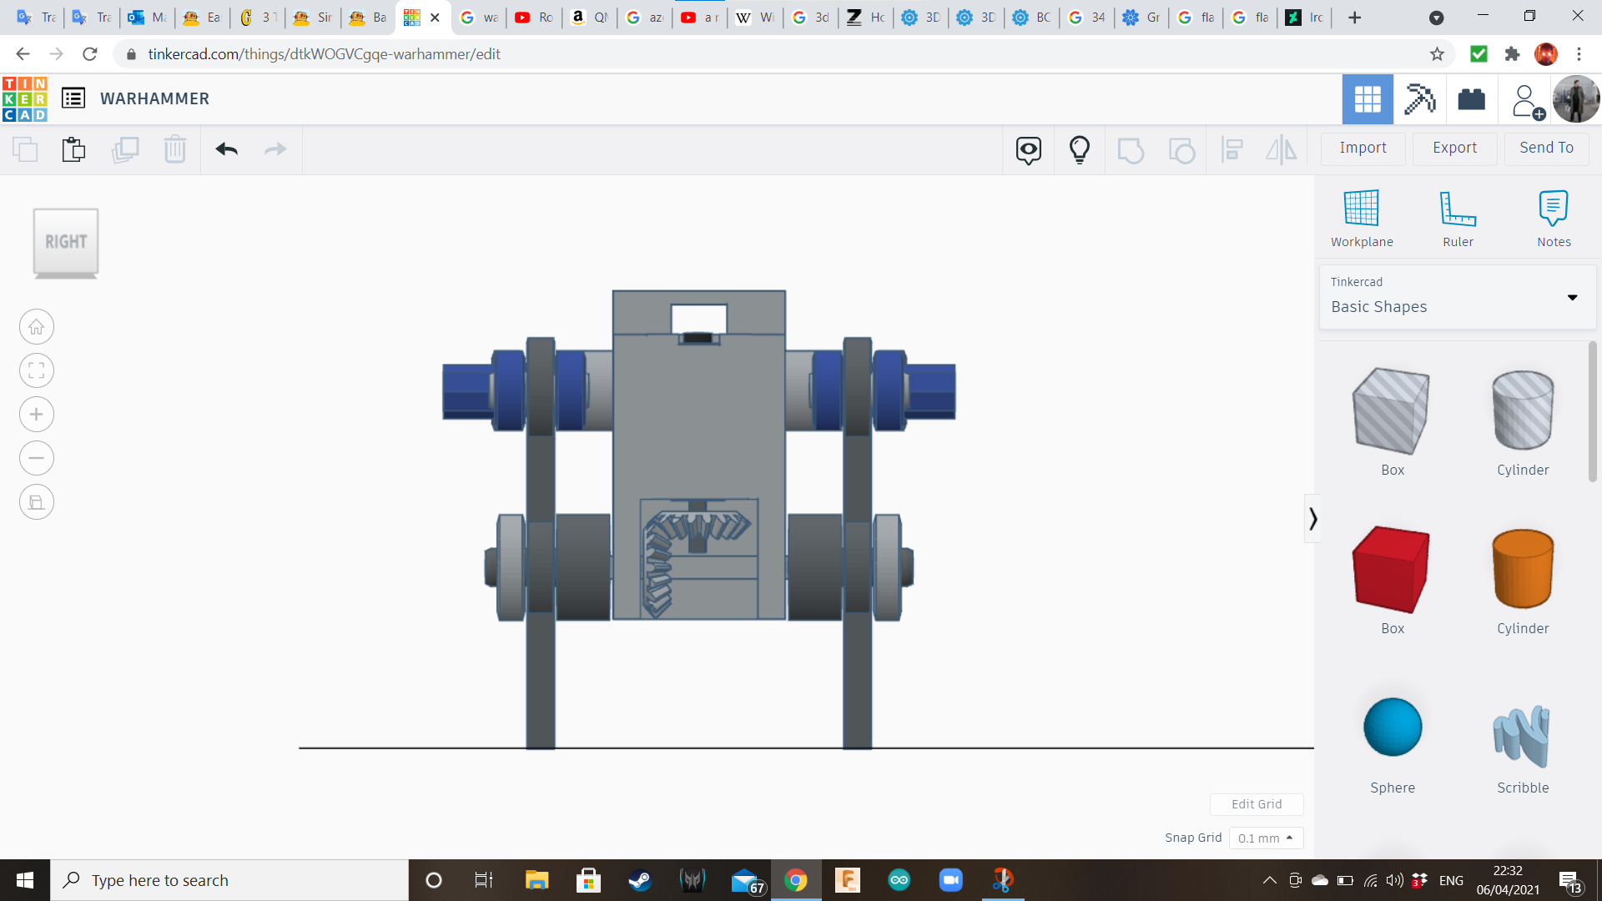Zoom out with the minus icon
Viewport: 1602px width, 901px height.
point(37,458)
